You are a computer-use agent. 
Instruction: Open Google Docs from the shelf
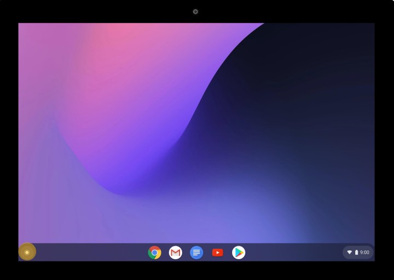196,252
